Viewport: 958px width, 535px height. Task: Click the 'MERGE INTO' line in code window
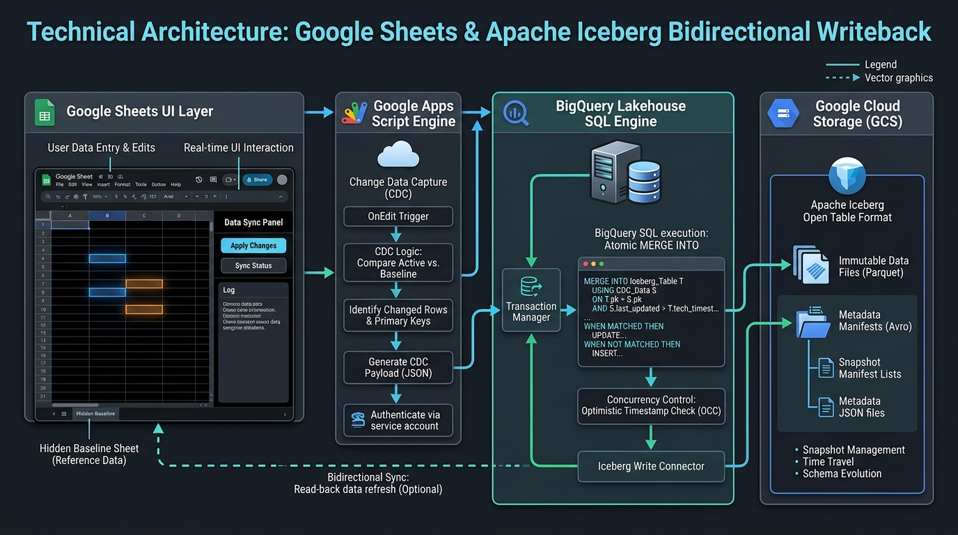634,281
